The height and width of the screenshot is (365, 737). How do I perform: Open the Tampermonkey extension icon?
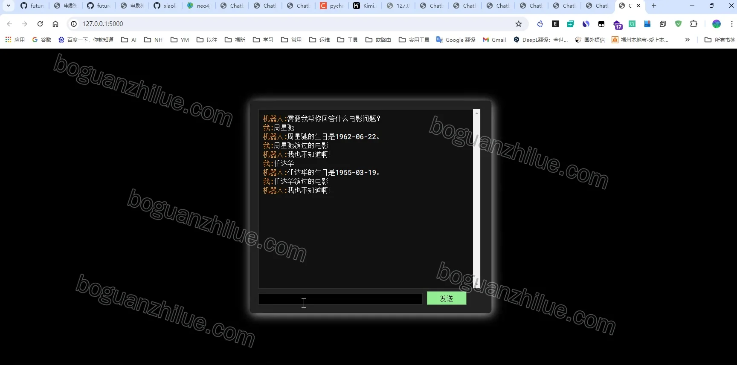click(x=601, y=24)
